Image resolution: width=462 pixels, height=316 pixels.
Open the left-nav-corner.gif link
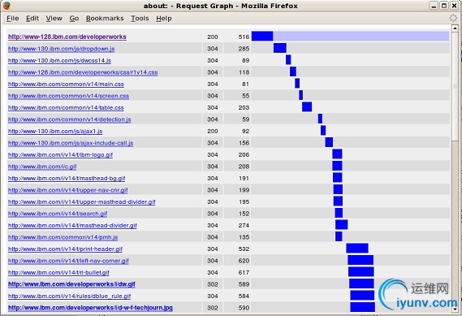pos(68,261)
